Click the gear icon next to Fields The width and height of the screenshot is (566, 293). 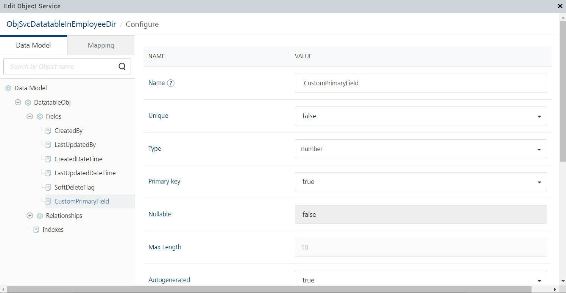pyautogui.click(x=40, y=117)
